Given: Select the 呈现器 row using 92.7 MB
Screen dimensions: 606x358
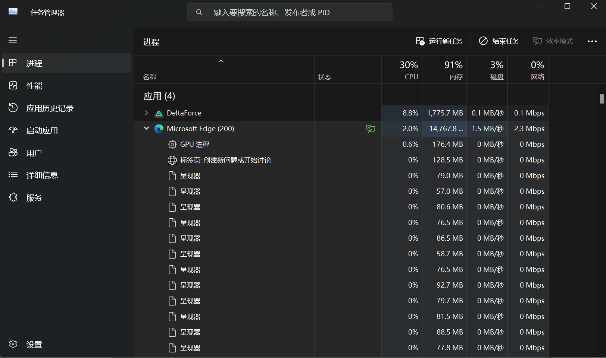Looking at the screenshot, I should click(341, 285).
